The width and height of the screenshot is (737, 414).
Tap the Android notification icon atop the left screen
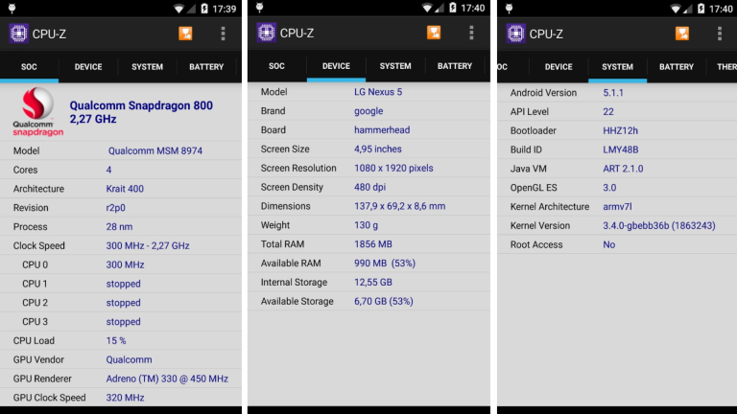(12, 8)
